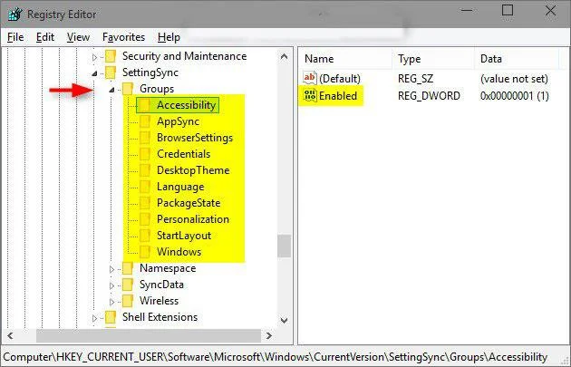Collapse the Groups key
The width and height of the screenshot is (571, 367).
pos(111,90)
